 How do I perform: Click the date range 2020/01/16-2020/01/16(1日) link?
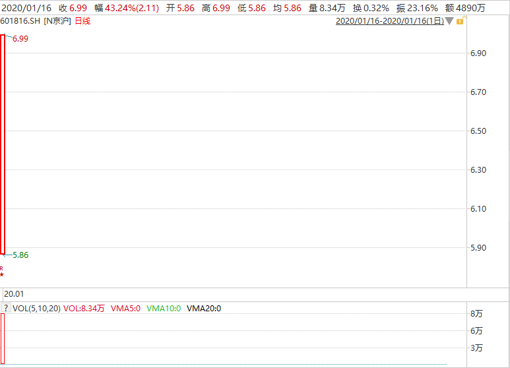pos(390,21)
